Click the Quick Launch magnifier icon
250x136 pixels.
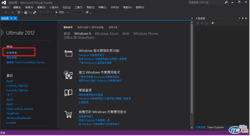pyautogui.click(x=226, y=2)
